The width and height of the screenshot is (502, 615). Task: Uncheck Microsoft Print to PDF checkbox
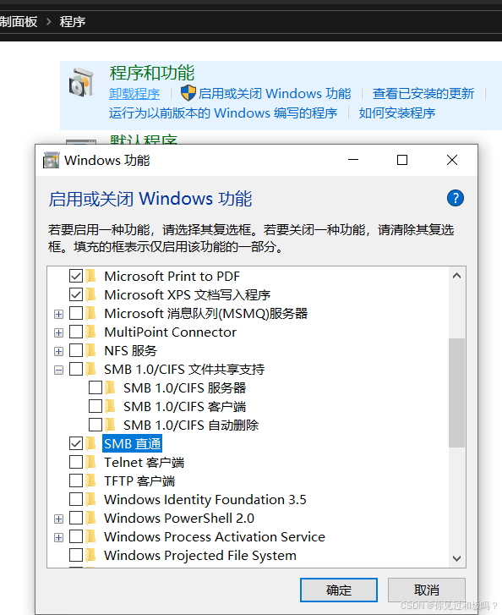click(76, 276)
